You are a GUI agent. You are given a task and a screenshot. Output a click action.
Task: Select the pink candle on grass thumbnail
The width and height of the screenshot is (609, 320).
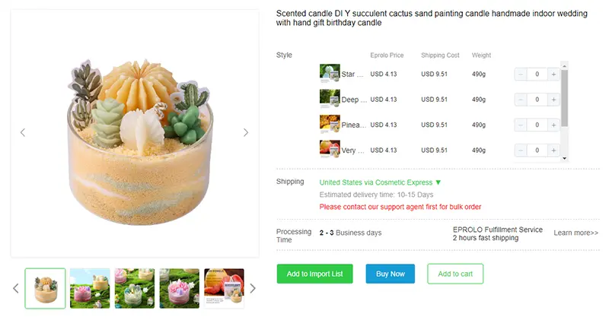[180, 288]
